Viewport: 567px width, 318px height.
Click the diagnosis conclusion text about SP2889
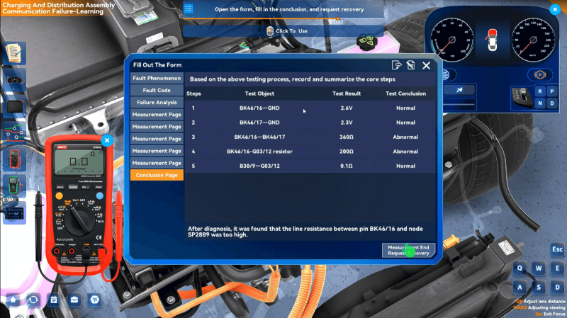(x=305, y=232)
